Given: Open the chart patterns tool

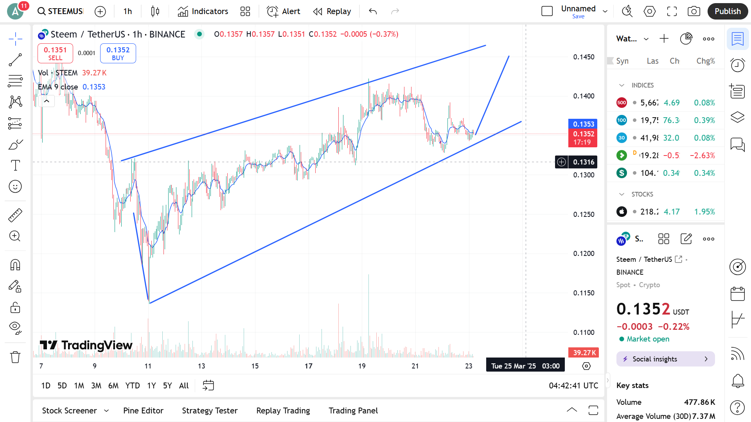Looking at the screenshot, I should click(x=15, y=102).
